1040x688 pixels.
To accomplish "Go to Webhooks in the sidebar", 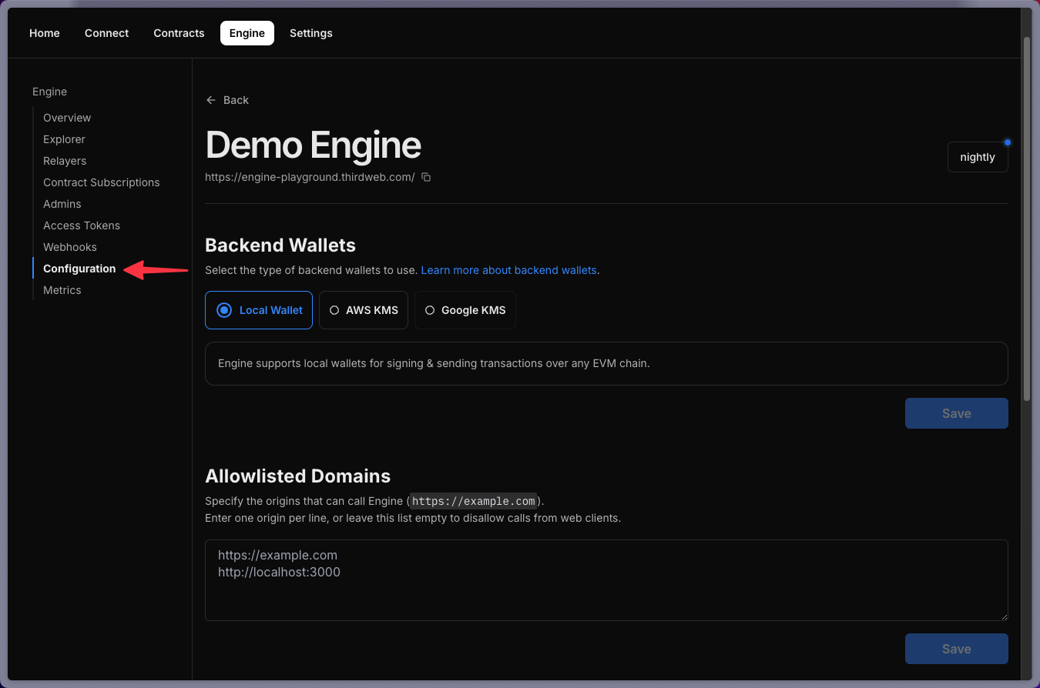I will [70, 247].
